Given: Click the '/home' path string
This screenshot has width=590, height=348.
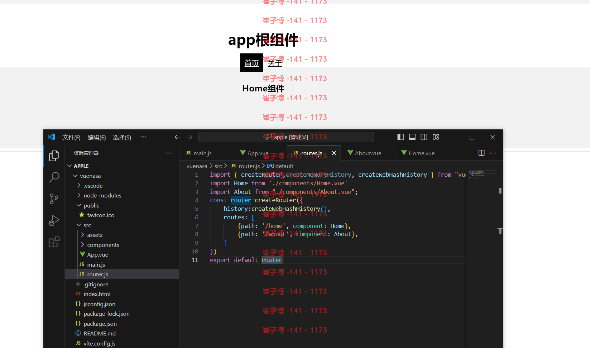Looking at the screenshot, I should click(x=274, y=226).
